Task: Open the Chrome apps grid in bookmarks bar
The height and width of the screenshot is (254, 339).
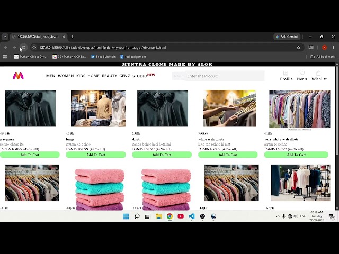Action: (x=5, y=57)
